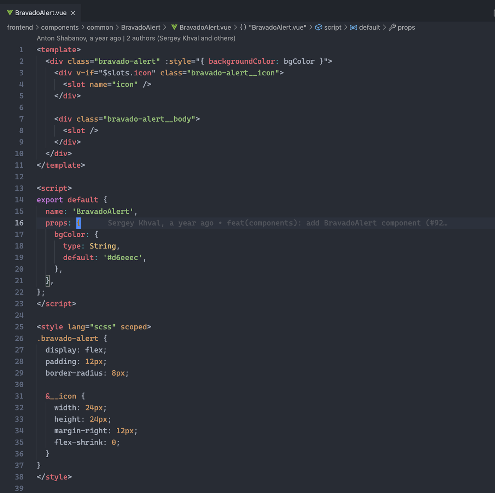Click the "bravado-alert__body" class value

click(149, 119)
